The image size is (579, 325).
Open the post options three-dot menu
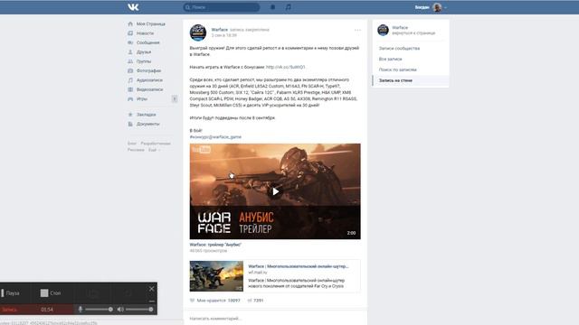357,30
